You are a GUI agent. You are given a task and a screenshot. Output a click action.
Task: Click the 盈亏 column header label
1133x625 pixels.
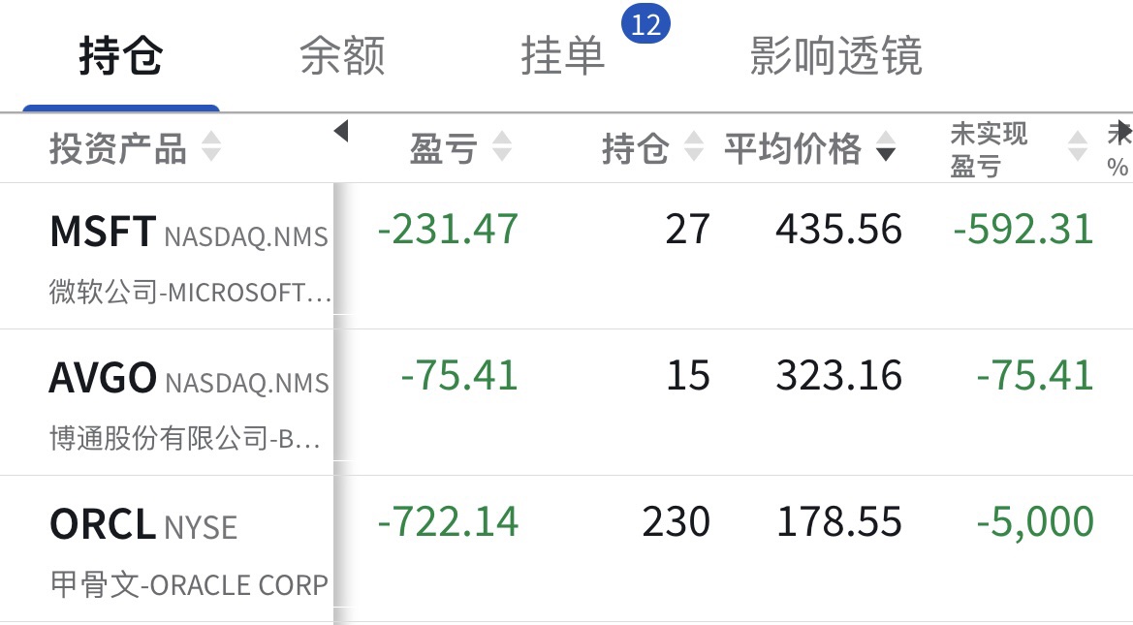[x=443, y=149]
